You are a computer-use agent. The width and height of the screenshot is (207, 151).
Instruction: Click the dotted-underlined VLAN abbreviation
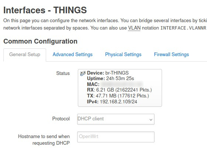134,28
